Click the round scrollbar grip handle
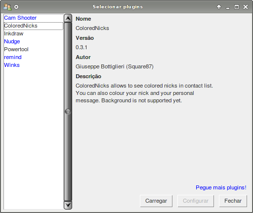 [x=68, y=112]
